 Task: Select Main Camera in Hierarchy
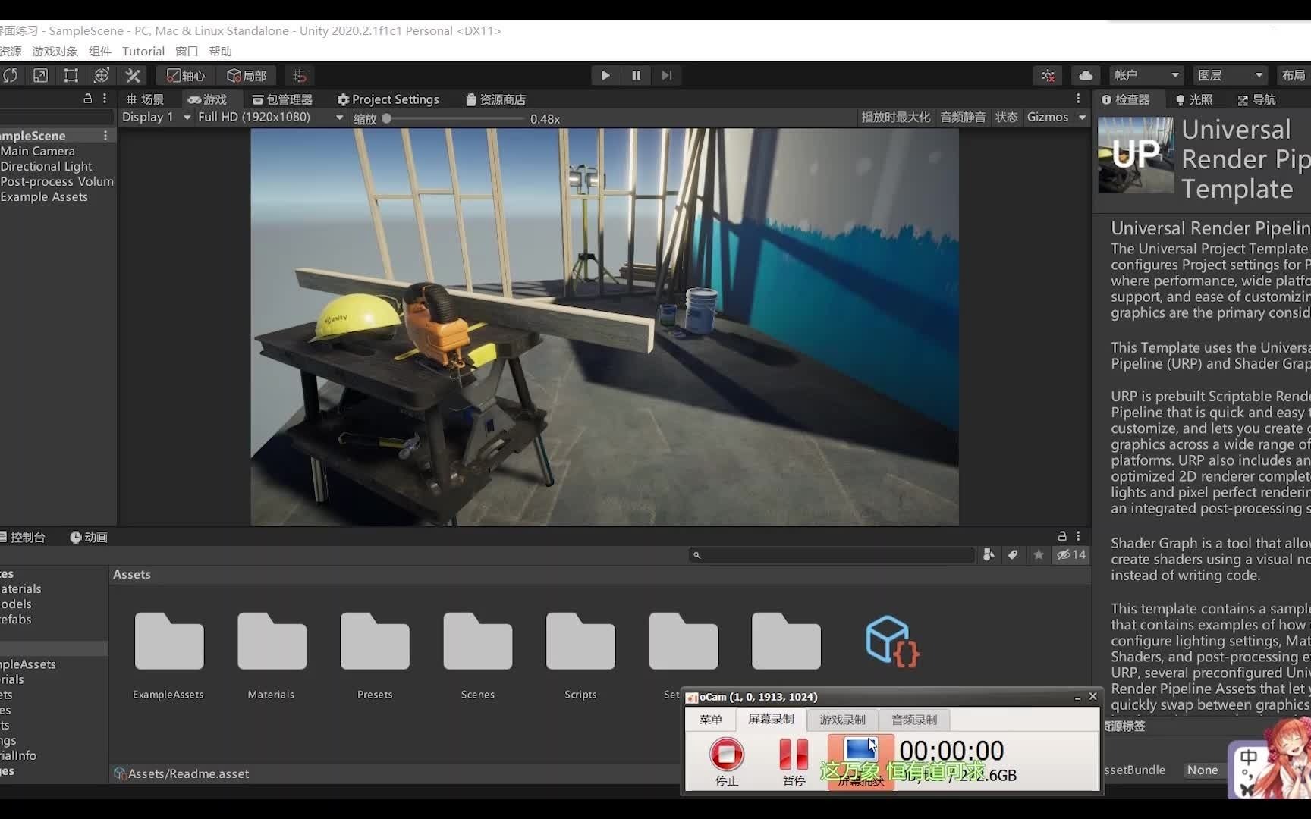pyautogui.click(x=38, y=151)
